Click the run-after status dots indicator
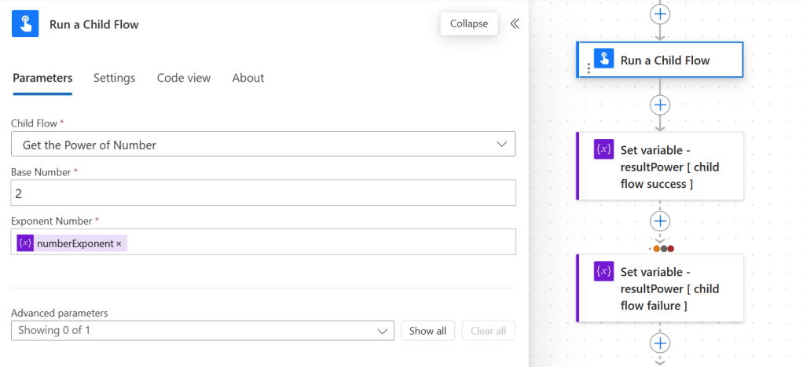This screenshot has height=367, width=803. pos(663,248)
